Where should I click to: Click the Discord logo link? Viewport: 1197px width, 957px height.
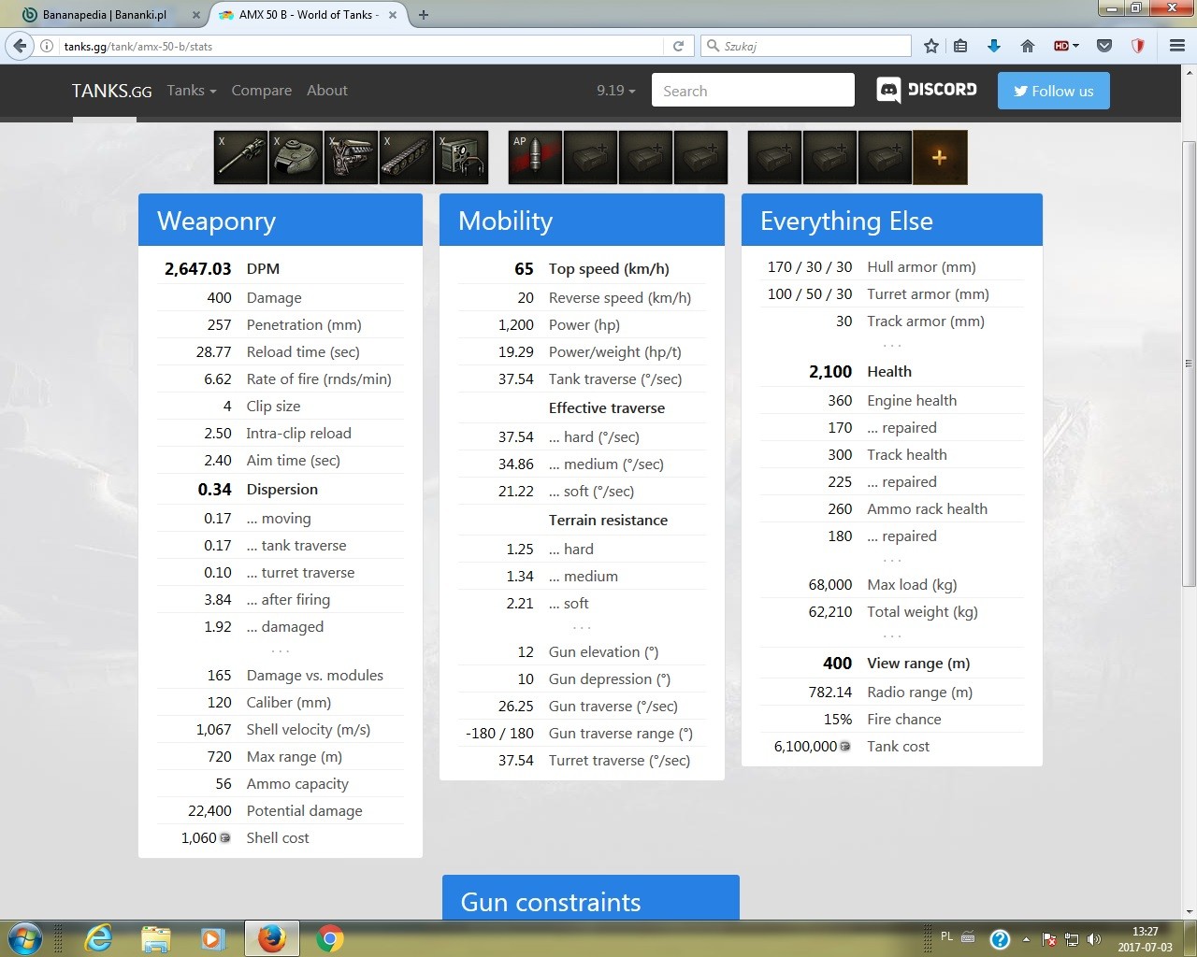coord(927,90)
